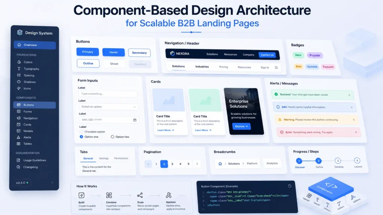
Task: Click the Changelog history icon
Action: (x=18, y=167)
